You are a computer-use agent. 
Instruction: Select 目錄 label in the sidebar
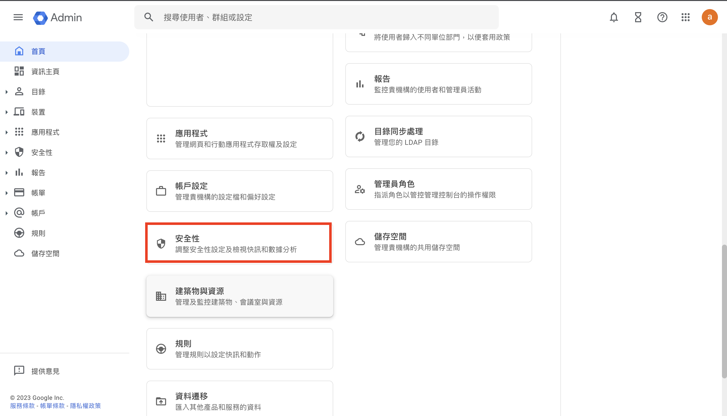tap(38, 92)
